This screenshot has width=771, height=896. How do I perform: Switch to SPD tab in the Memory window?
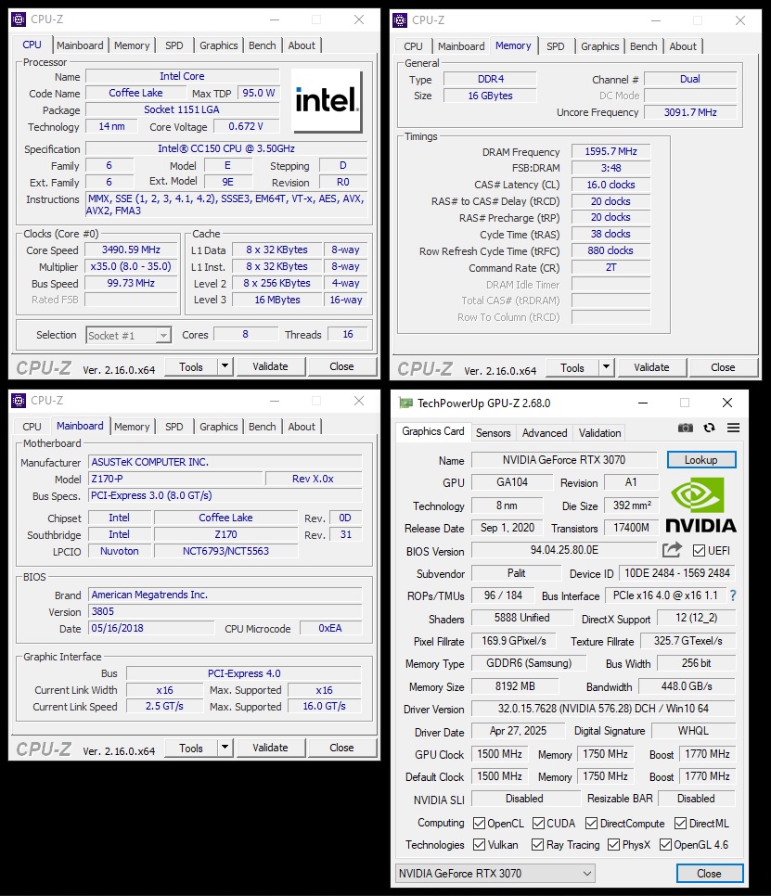(x=556, y=46)
